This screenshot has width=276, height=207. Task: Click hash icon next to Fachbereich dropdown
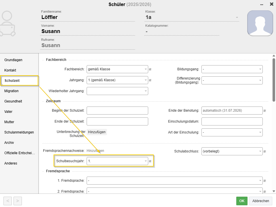point(150,69)
